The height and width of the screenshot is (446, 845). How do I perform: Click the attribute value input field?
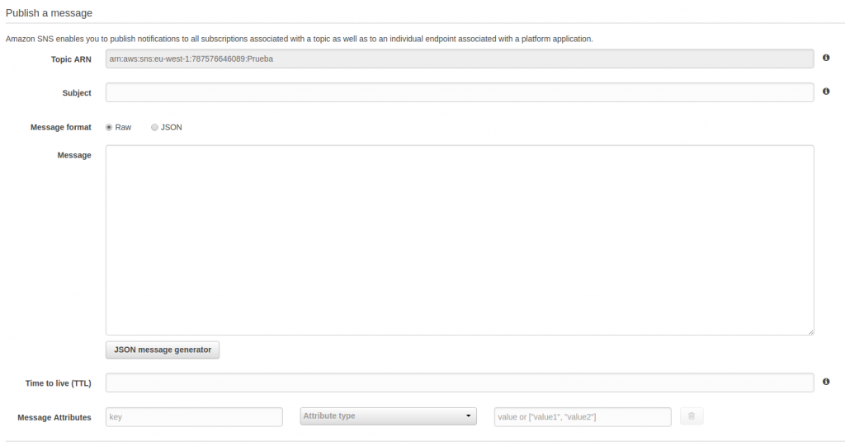point(583,417)
